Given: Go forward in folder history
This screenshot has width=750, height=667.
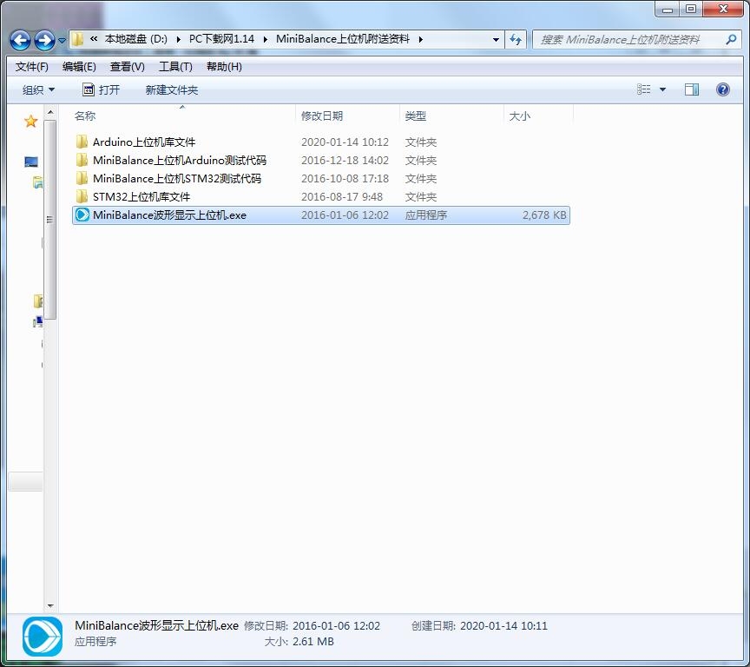Looking at the screenshot, I should coord(44,40).
